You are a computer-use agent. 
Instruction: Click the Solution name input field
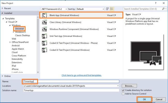(x=71, y=90)
